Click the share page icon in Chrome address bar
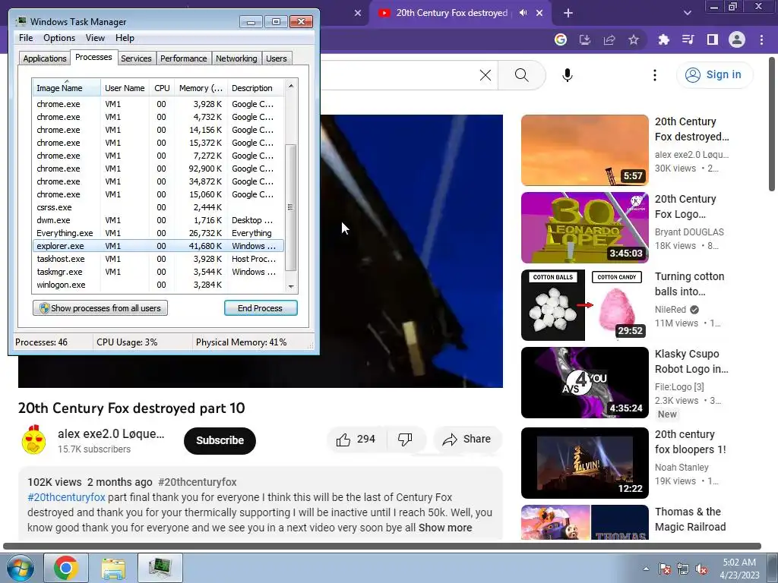This screenshot has height=583, width=778. pyautogui.click(x=609, y=39)
